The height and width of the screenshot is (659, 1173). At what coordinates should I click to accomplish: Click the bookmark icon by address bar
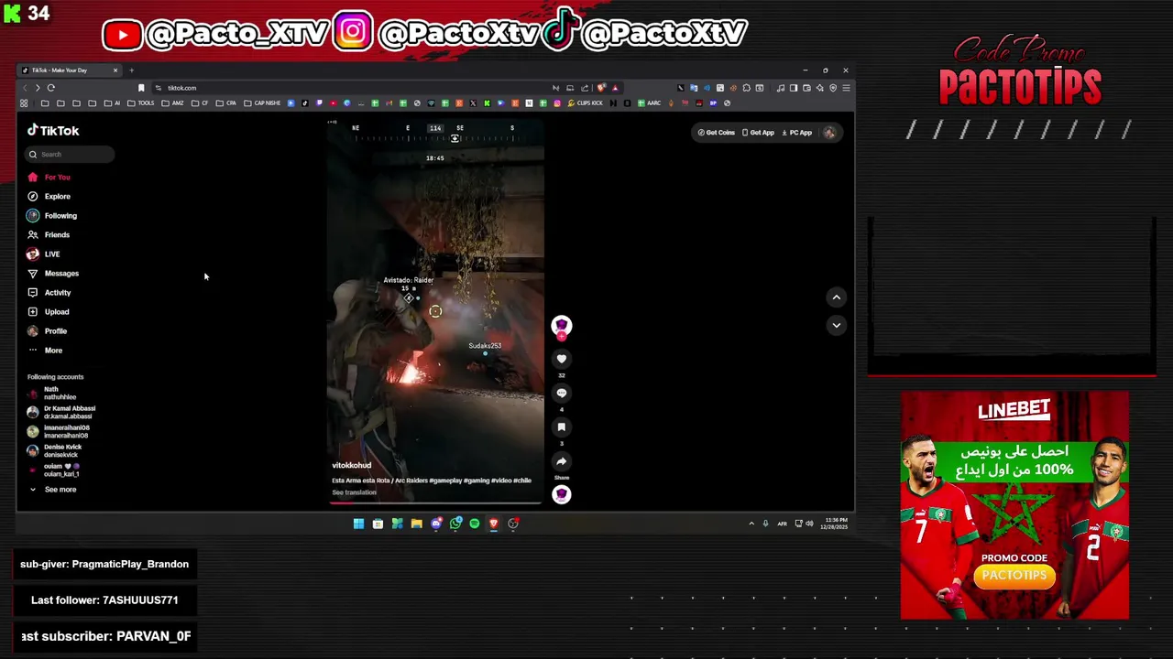(141, 88)
